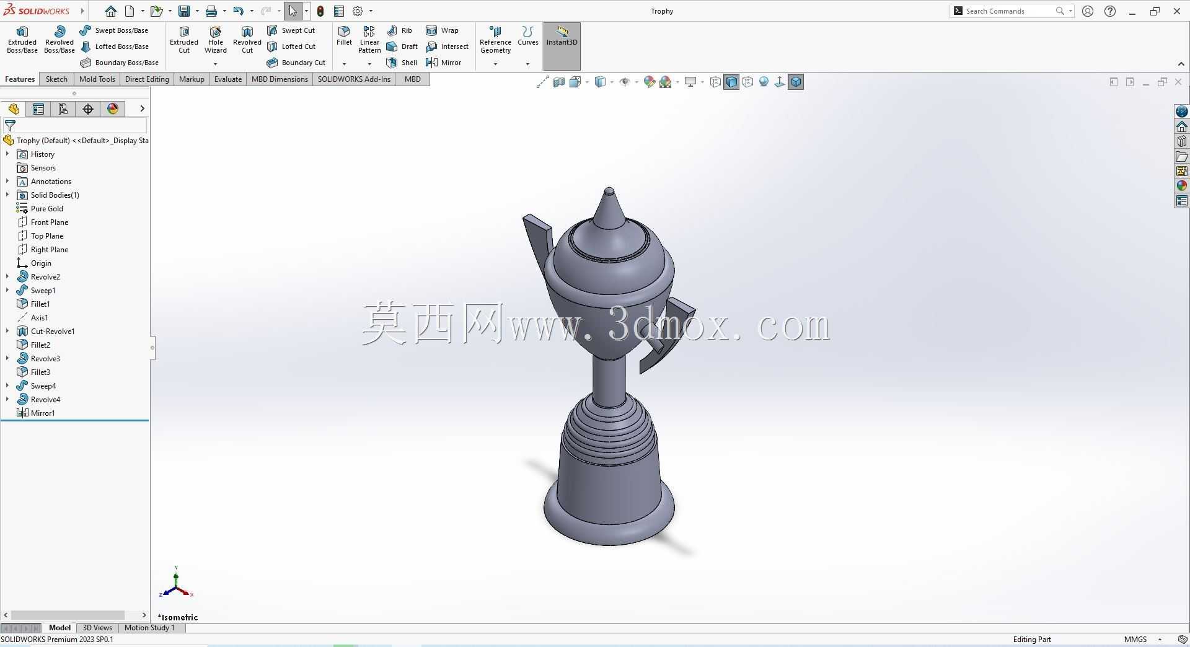Expand the History folder

click(x=7, y=154)
